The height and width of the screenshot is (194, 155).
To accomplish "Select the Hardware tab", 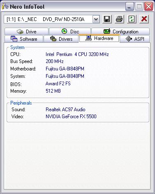I will [99, 38].
